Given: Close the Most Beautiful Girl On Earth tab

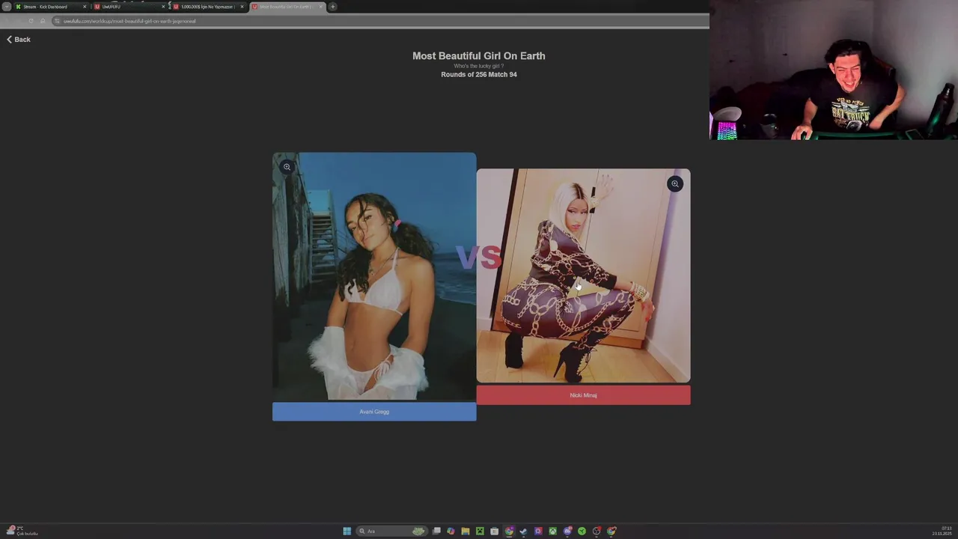Looking at the screenshot, I should (321, 7).
